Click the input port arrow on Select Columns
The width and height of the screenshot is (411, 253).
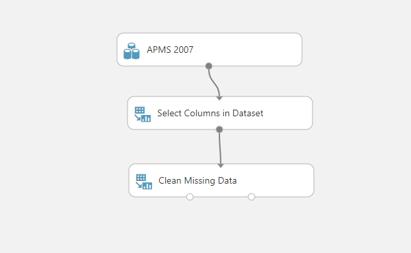(x=219, y=98)
